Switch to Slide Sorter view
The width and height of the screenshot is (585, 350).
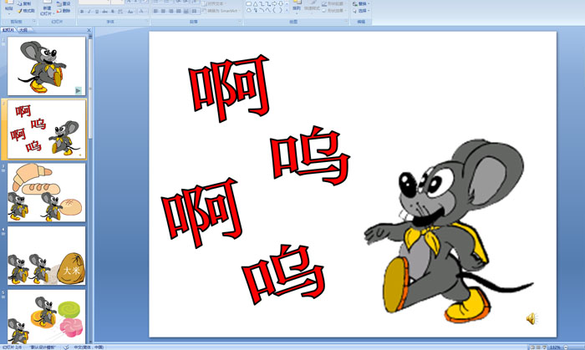pos(538,347)
